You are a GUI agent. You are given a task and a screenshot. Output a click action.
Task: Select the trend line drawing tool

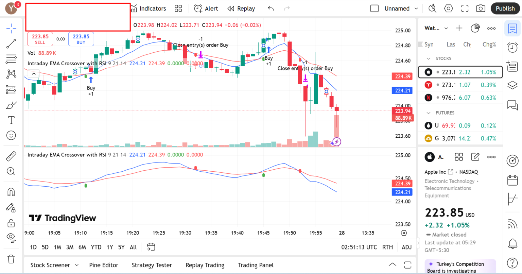point(11,44)
